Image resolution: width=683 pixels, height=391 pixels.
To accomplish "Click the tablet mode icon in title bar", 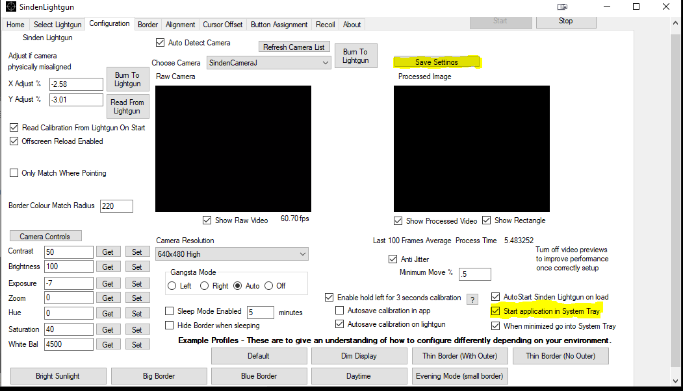I will tap(562, 6).
